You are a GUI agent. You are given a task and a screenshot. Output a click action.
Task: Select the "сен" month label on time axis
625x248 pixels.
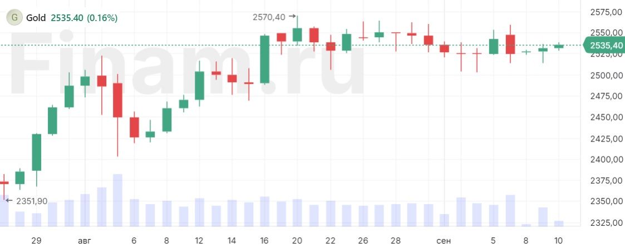pos(444,241)
